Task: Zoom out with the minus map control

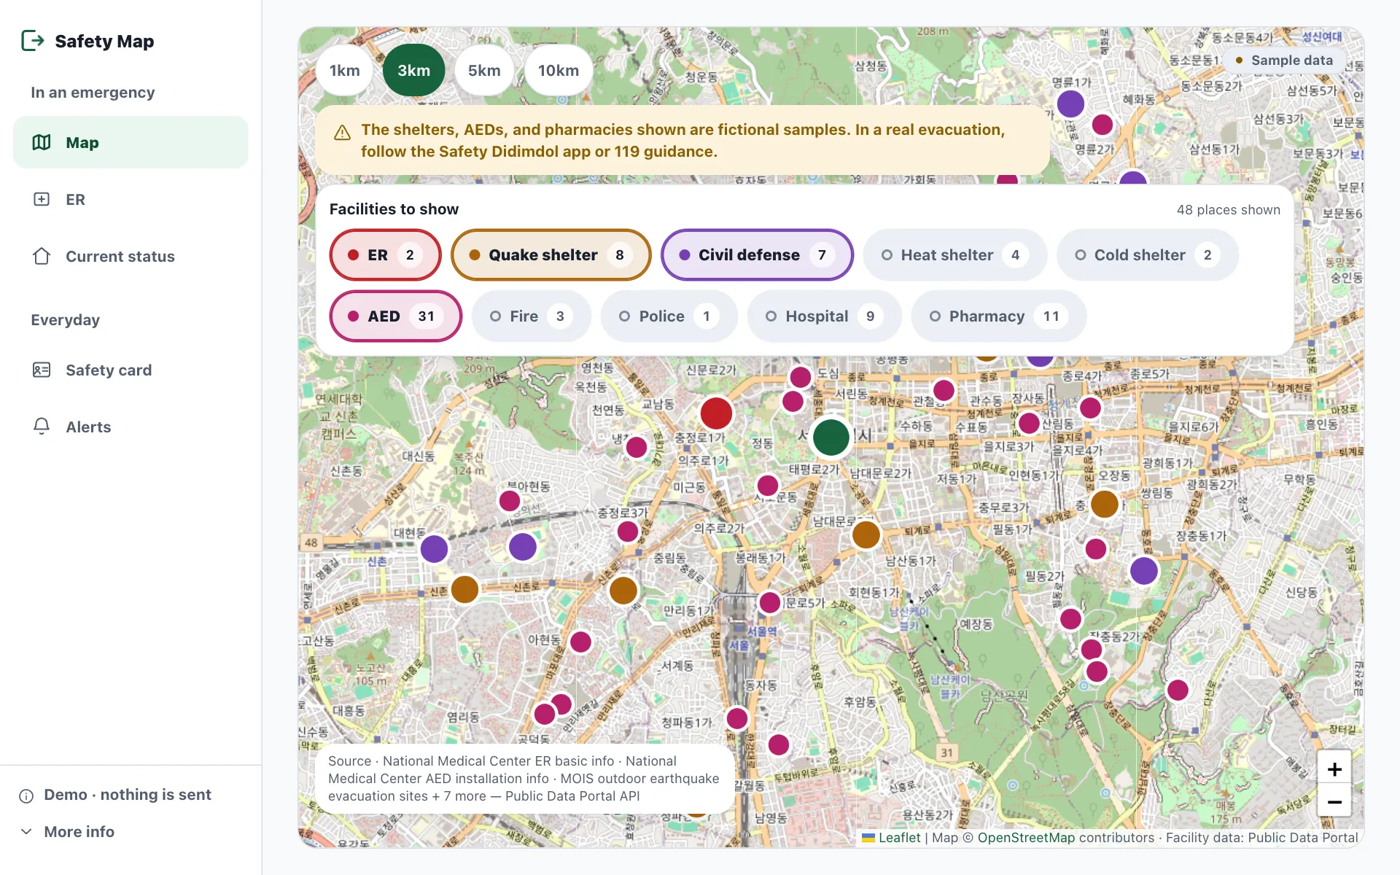Action: (x=1334, y=802)
